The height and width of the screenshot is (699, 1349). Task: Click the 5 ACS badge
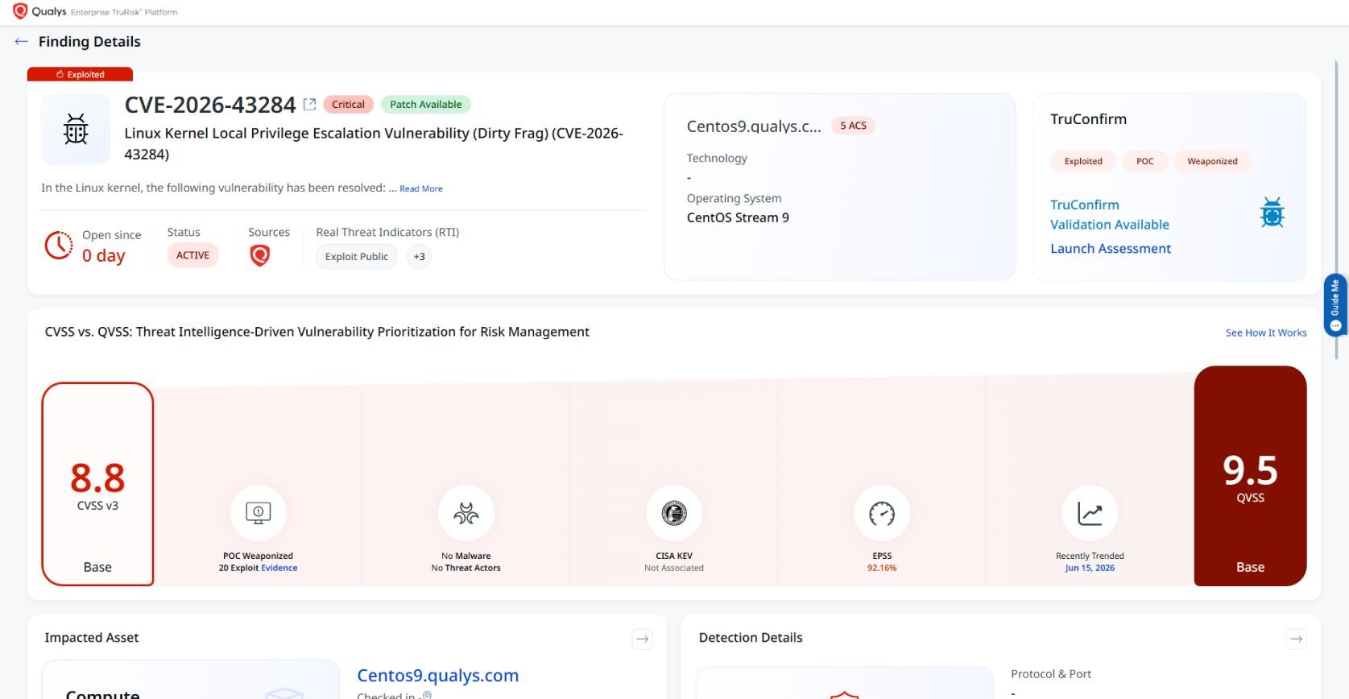tap(853, 126)
